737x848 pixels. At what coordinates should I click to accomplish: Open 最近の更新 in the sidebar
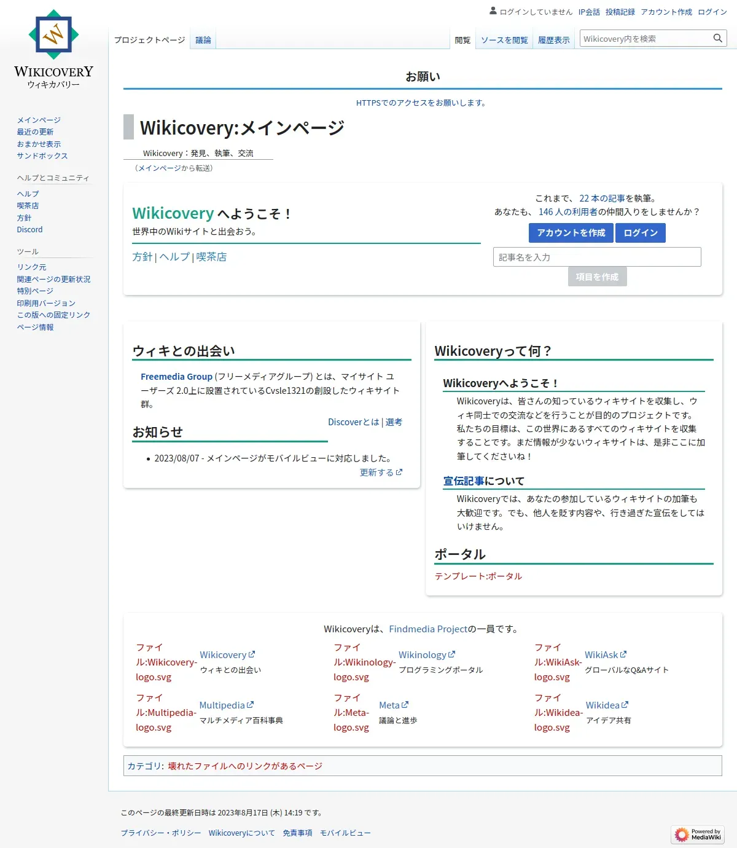(x=35, y=132)
